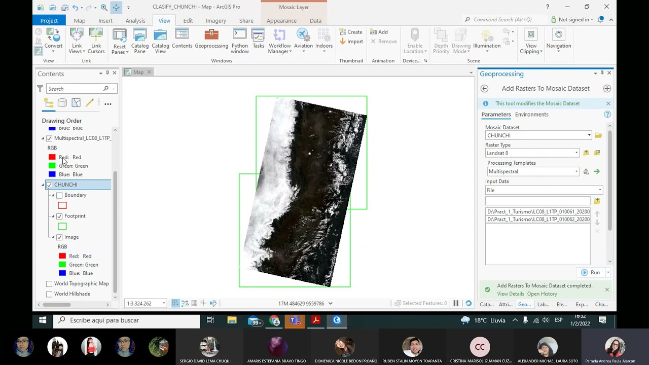Switch to the Imagery ribbon tab

point(216,21)
